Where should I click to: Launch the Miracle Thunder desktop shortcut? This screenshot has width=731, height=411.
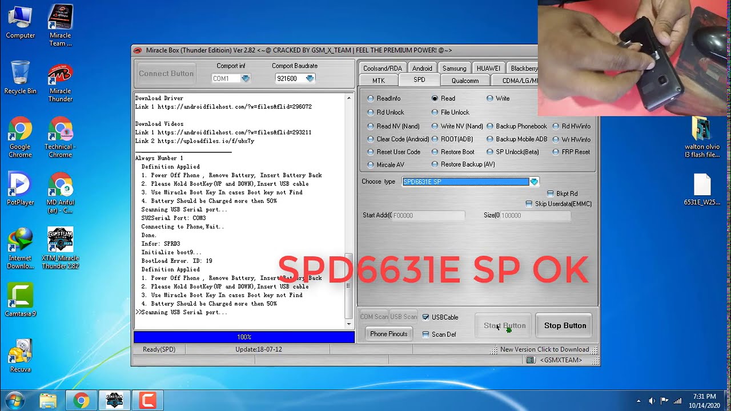60,83
